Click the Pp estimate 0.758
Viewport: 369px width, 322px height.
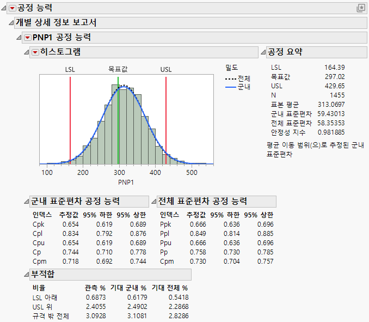coord(198,252)
